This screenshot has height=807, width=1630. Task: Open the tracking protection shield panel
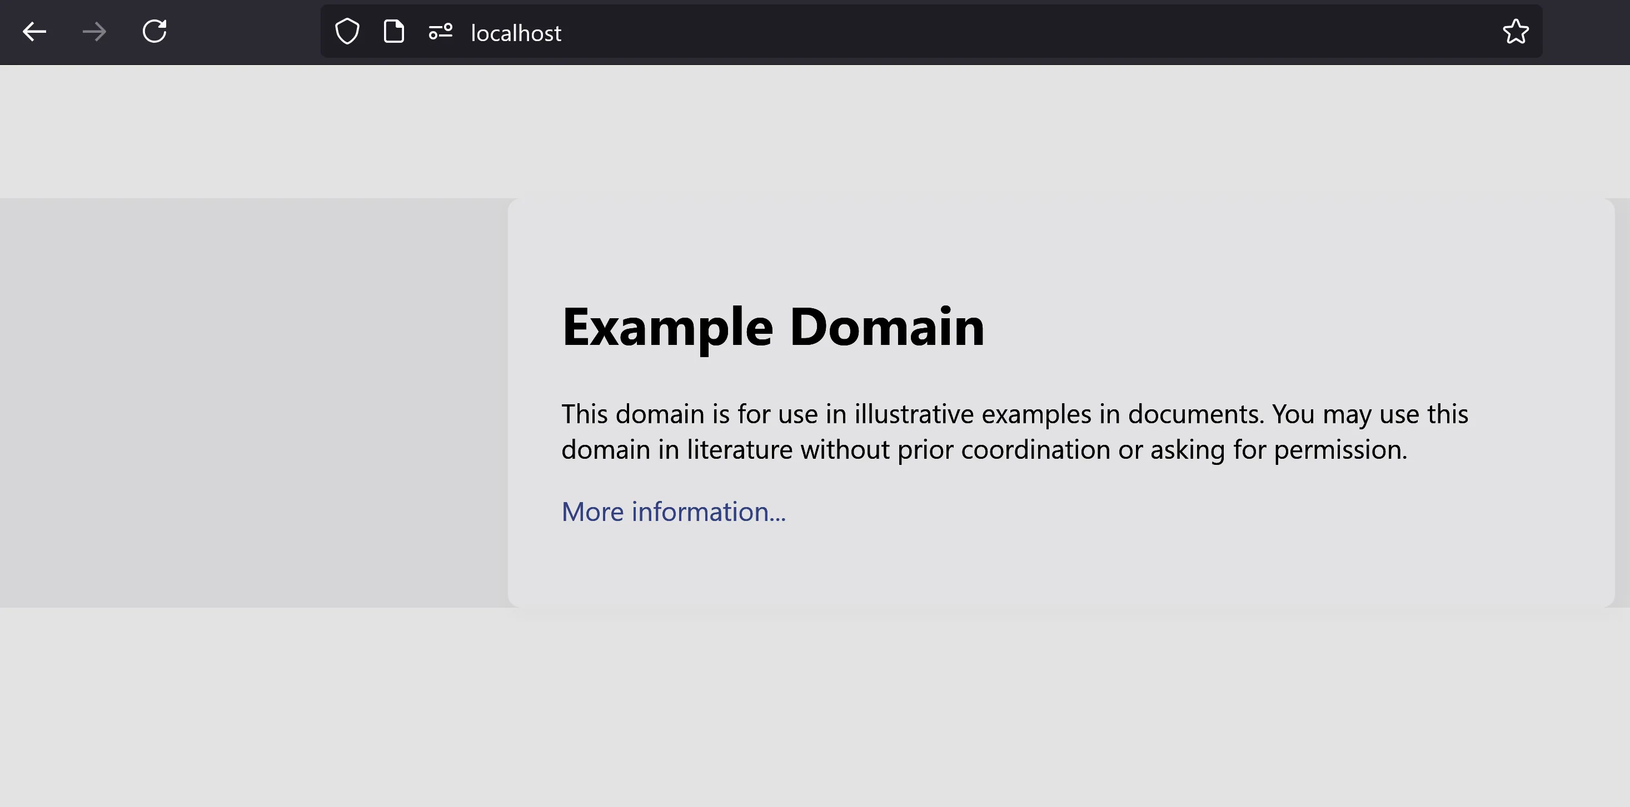coord(347,32)
